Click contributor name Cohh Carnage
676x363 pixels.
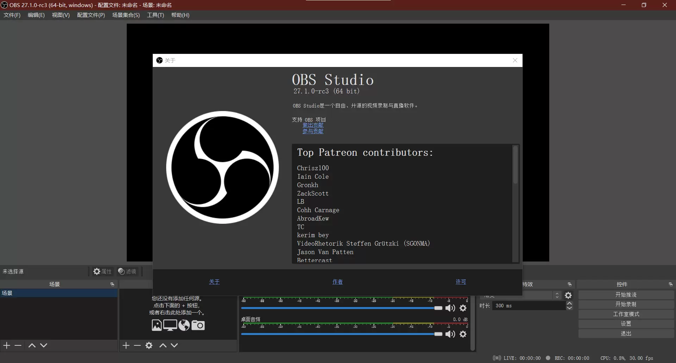(x=318, y=210)
